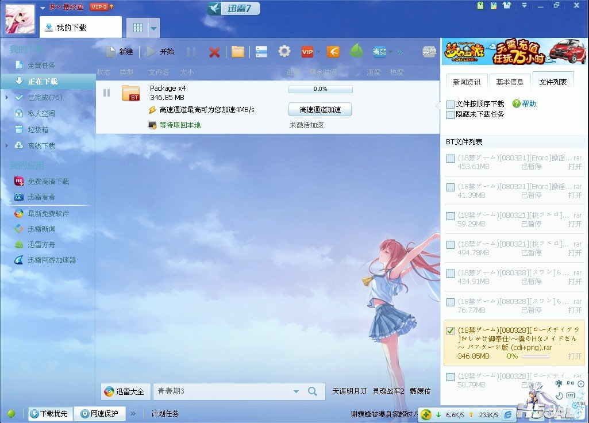Click the red VIP toolbar icon
Screen dimensions: 589x423
(x=307, y=52)
